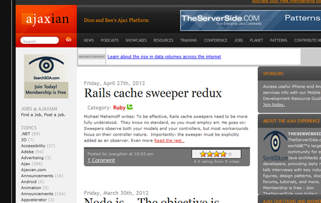Focus the Search input field
Viewport: 321px width, 203px height.
click(40, 40)
